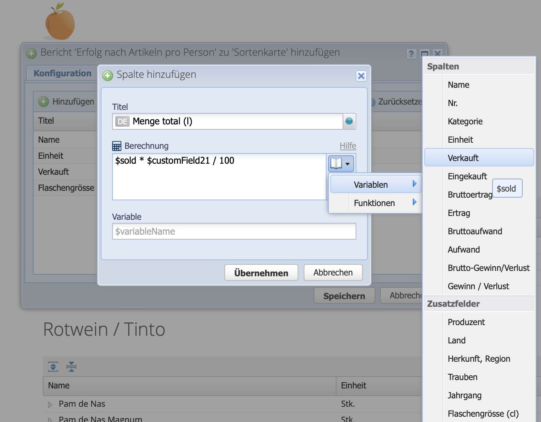The height and width of the screenshot is (422, 541).
Task: Expand the Pam de Nas row
Action: click(x=49, y=404)
